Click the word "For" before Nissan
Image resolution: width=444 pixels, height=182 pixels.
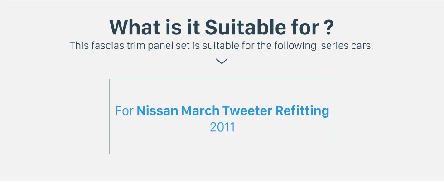pos(125,110)
